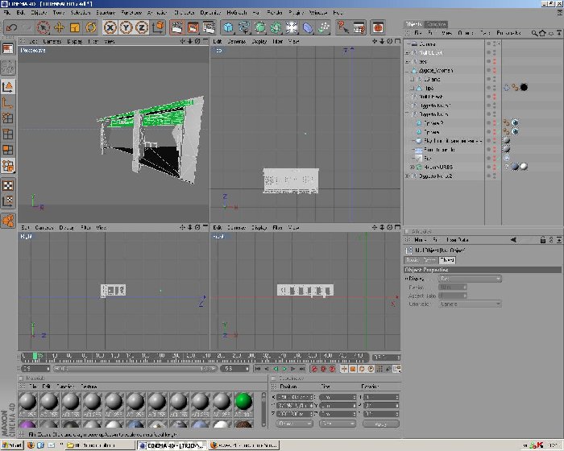Click the checkerboard Texture mode icon
Screen dimensions: 564x451
coord(8,185)
